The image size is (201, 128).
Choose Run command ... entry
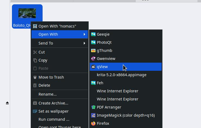point(60,119)
